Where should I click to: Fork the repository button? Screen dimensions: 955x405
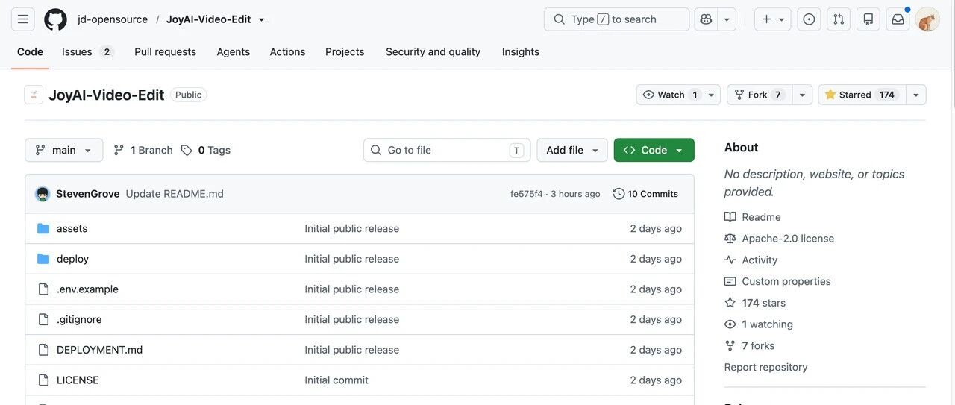tap(760, 95)
